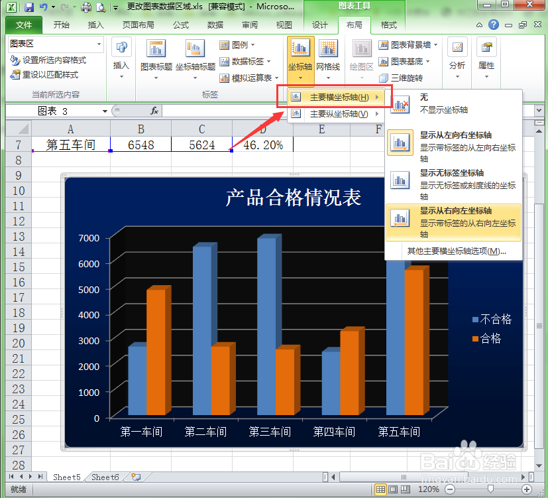Insert a new worksheet tab icon
This screenshot has width=548, height=498.
(136, 477)
